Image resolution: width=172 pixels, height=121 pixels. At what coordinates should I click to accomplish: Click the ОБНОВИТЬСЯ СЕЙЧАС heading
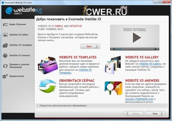[77, 81]
